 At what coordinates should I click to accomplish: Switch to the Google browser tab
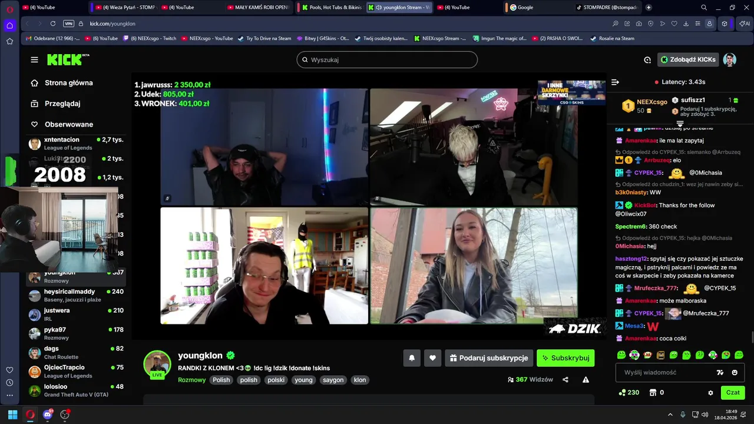pos(539,7)
